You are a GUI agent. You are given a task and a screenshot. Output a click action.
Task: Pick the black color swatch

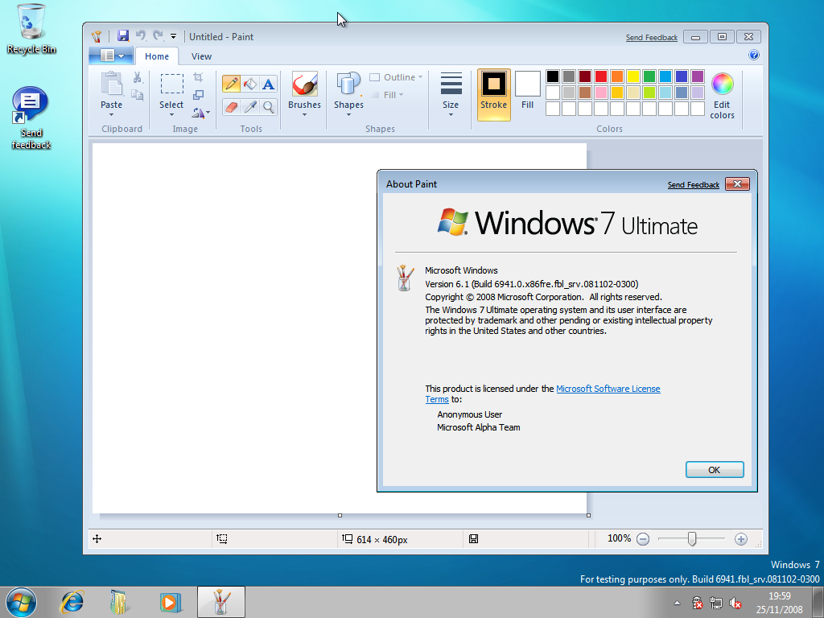click(553, 76)
